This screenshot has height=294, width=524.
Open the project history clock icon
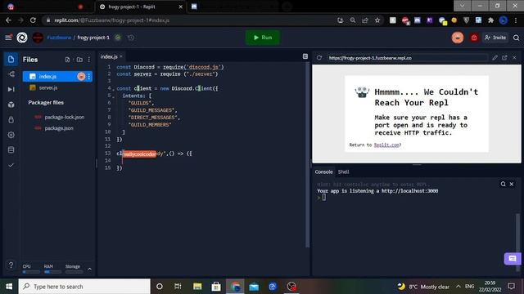(x=131, y=38)
